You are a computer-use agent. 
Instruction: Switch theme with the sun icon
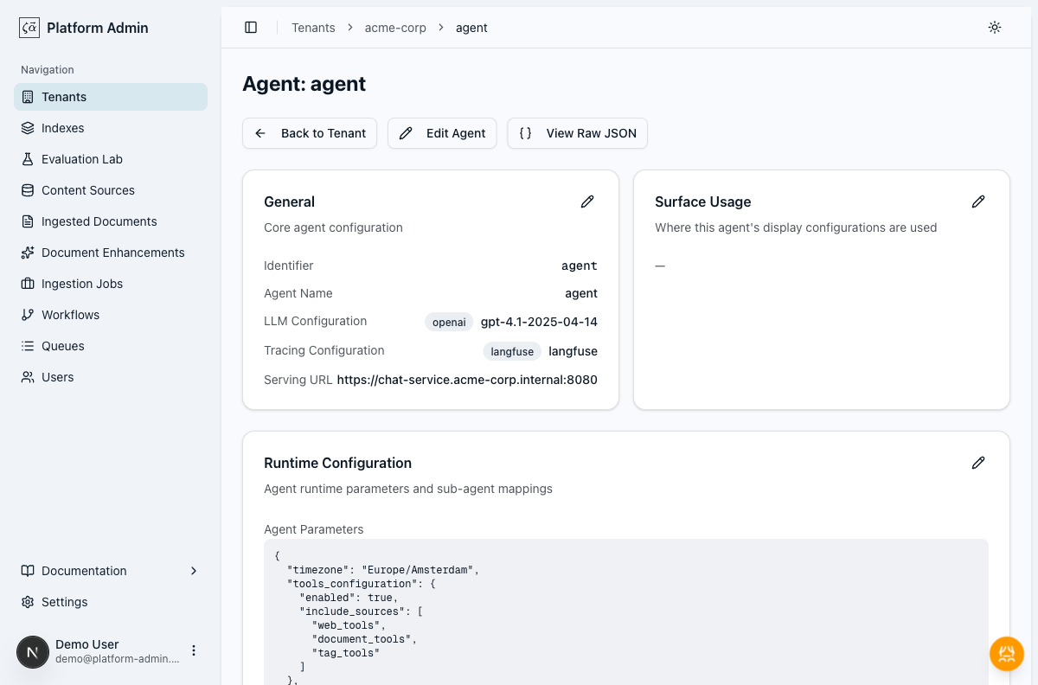click(x=995, y=28)
